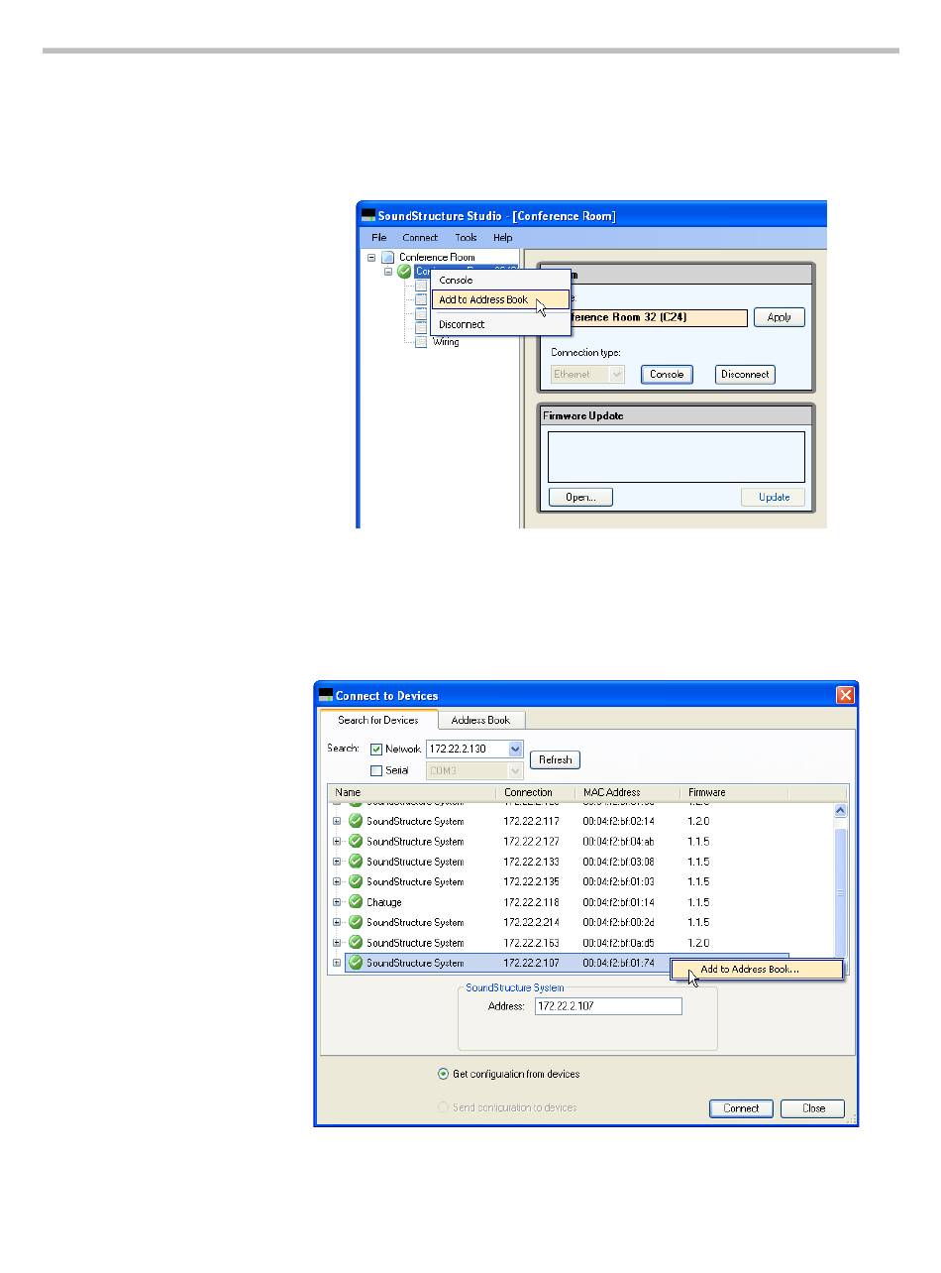Screen dimensions: 941x1273
Task: Click the Update firmware button
Action: pyautogui.click(x=774, y=498)
